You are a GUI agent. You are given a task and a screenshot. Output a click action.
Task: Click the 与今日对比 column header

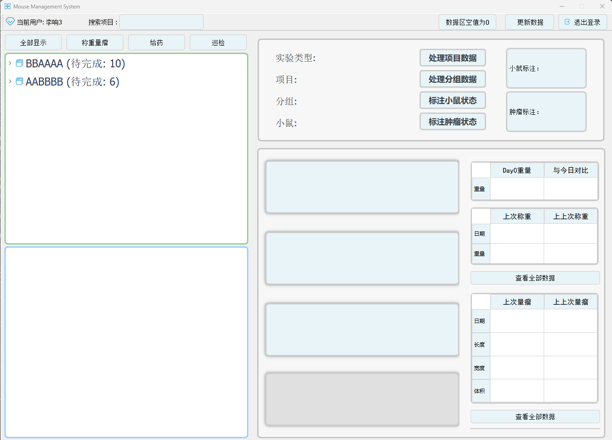click(x=571, y=170)
